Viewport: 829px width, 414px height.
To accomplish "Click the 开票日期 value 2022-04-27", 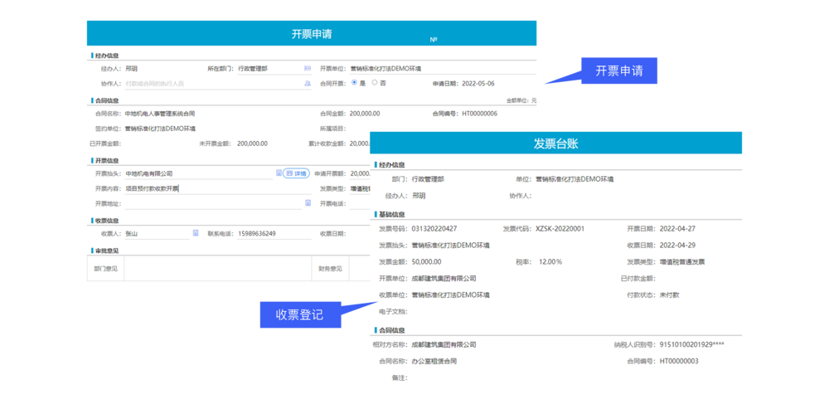I will (x=677, y=229).
